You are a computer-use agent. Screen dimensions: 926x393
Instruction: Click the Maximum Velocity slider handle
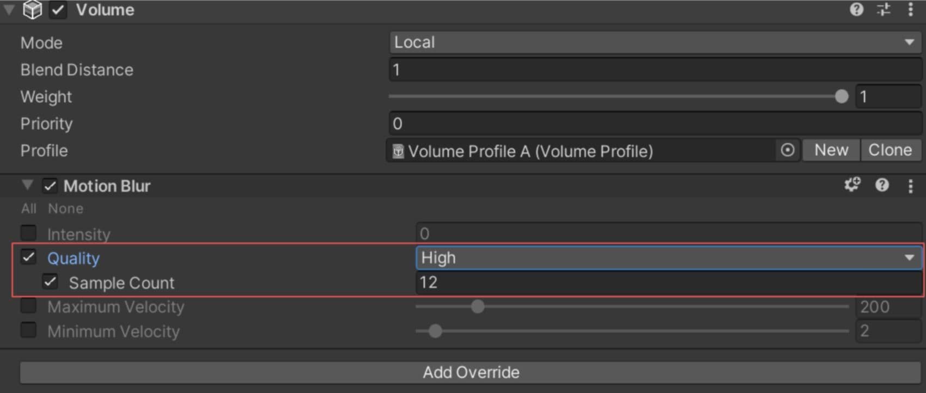(478, 306)
